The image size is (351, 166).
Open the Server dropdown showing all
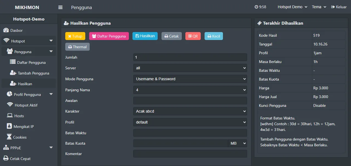tap(190, 68)
